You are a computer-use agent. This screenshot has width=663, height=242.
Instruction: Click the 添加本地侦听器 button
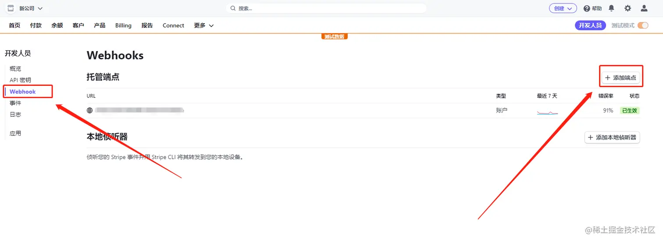pos(612,137)
